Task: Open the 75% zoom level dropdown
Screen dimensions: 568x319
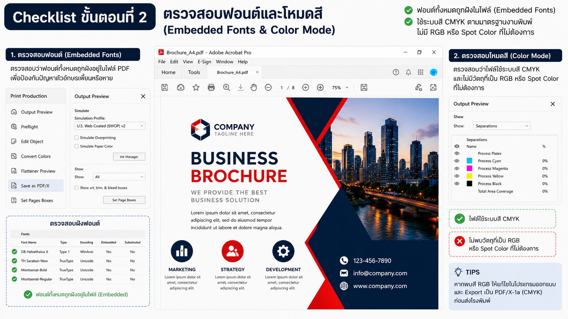Action: pos(340,87)
